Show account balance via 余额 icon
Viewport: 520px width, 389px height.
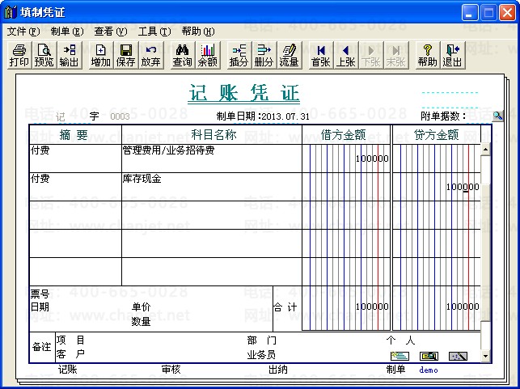pos(208,55)
